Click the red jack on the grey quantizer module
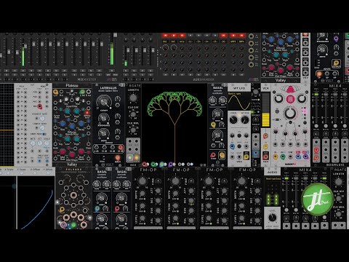The image size is (349, 262). click(x=39, y=106)
